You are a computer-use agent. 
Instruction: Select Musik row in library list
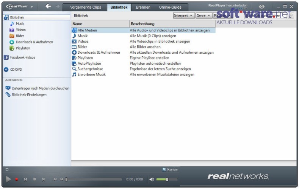(x=143, y=36)
